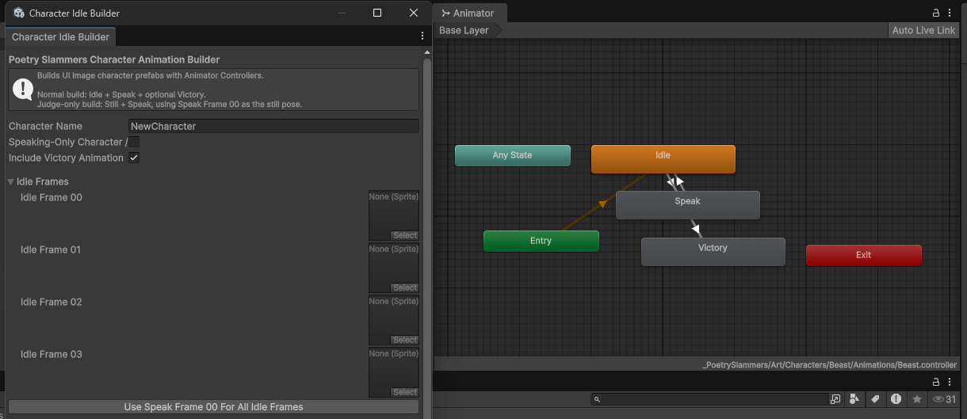Viewport: 967px width, 419px height.
Task: Click the Animator tab lock icon
Action: 936,13
